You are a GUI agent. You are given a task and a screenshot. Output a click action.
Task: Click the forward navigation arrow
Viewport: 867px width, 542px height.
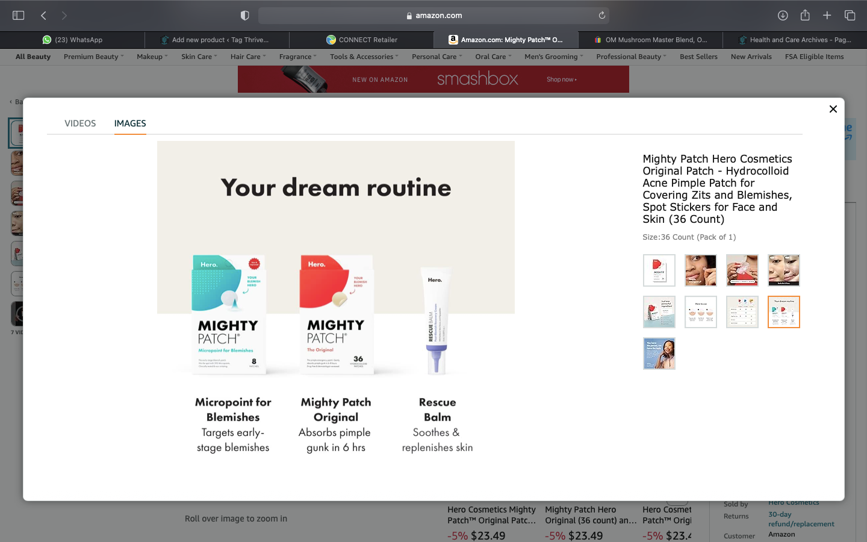tap(64, 15)
